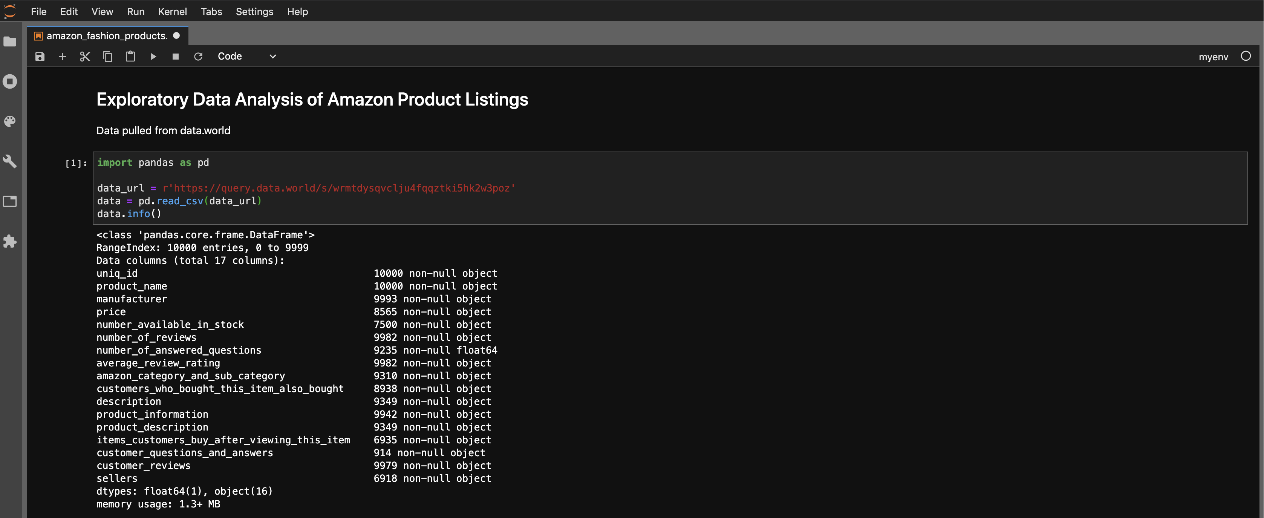
Task: Open the wrench notebook tools sidebar panel
Action: tap(10, 161)
